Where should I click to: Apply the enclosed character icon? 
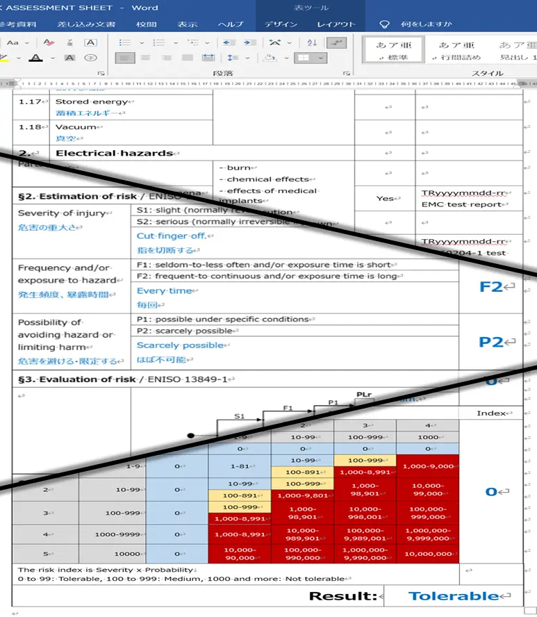pos(90,58)
